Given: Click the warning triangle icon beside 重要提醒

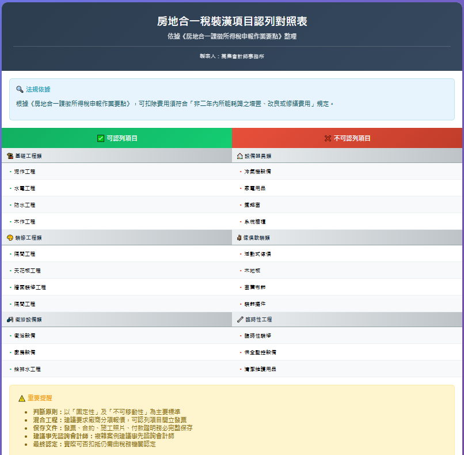Looking at the screenshot, I should (x=22, y=398).
